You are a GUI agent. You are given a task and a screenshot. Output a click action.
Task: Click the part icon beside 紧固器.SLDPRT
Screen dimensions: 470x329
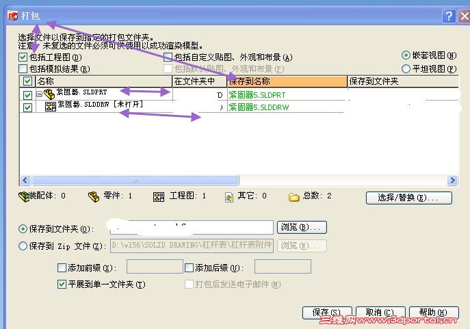[x=49, y=94]
